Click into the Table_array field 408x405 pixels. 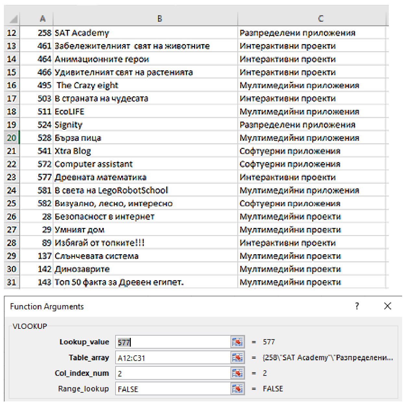point(173,358)
